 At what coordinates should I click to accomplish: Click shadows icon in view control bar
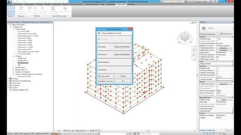(72, 130)
